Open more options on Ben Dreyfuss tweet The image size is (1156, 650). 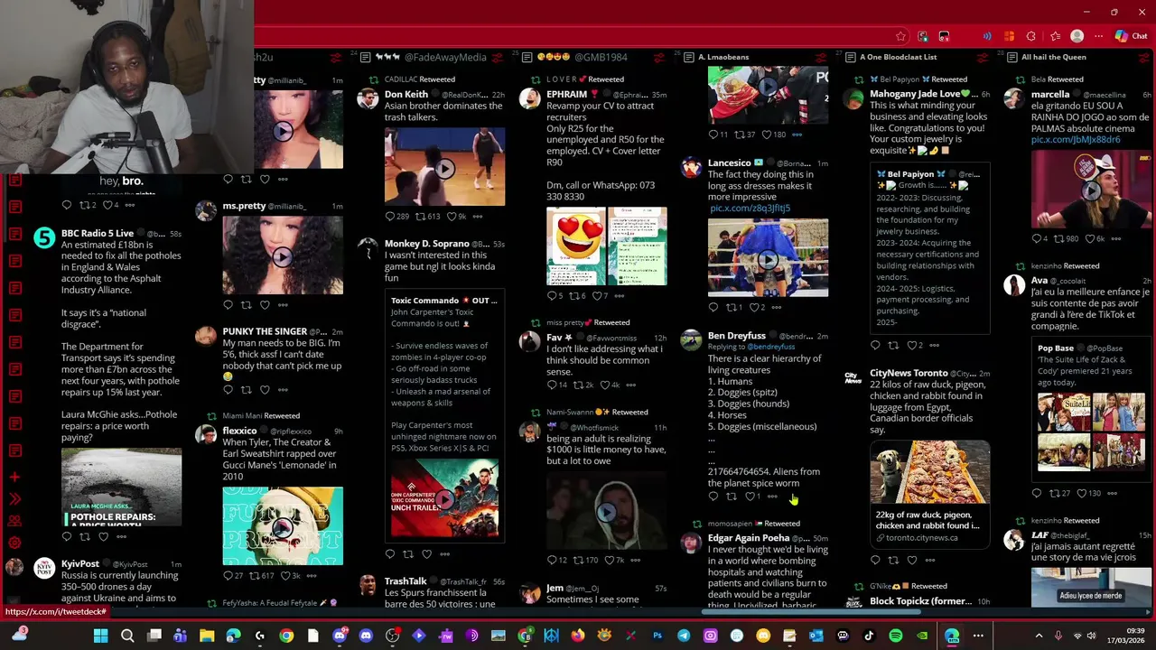(772, 497)
